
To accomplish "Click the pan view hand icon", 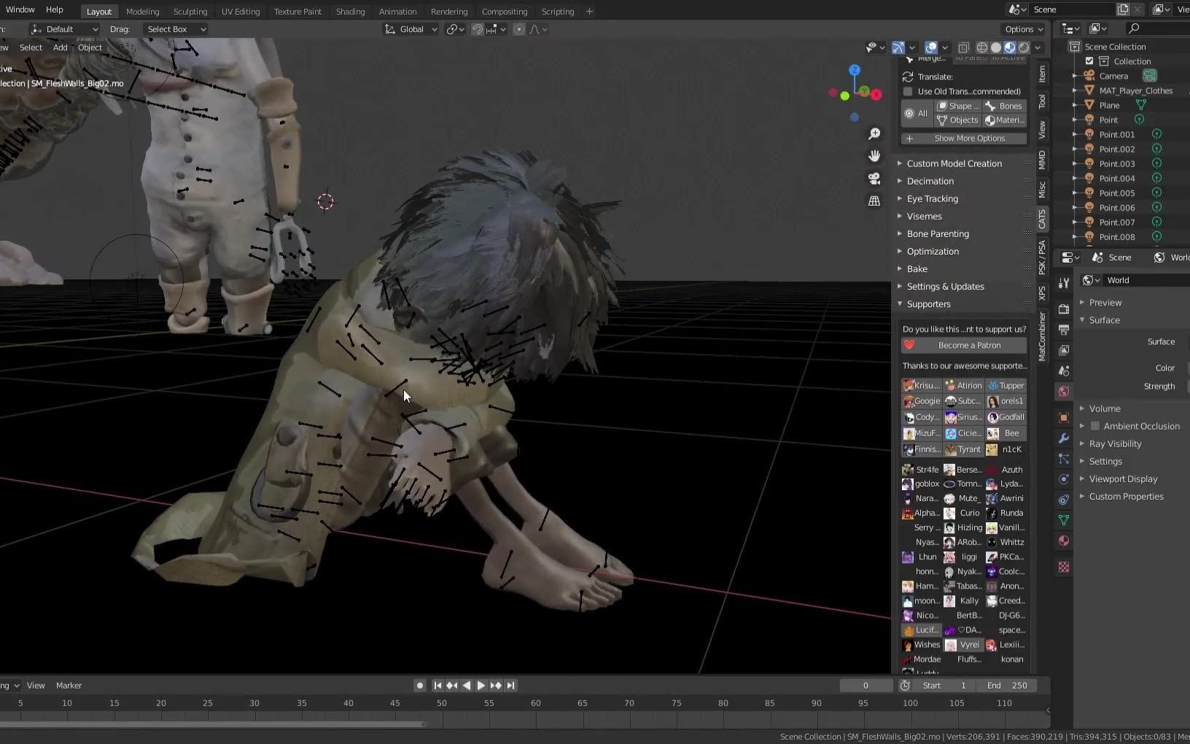I will click(x=874, y=156).
